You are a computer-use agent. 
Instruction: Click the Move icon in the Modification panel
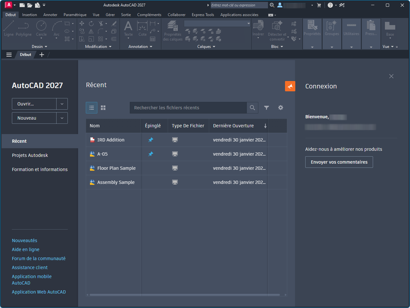(x=82, y=23)
